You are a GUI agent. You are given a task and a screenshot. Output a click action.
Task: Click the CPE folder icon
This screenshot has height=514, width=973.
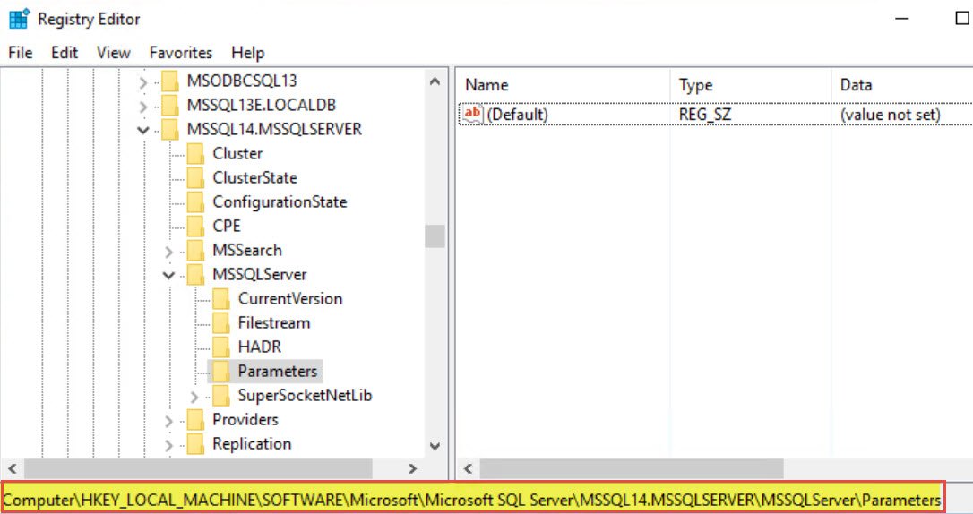[x=195, y=226]
